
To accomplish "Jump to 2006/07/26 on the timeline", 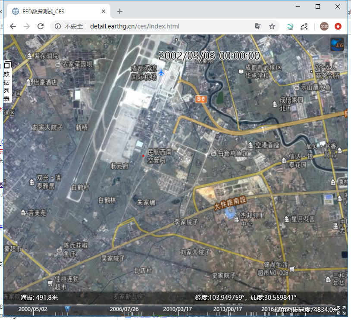I will 124,309.
